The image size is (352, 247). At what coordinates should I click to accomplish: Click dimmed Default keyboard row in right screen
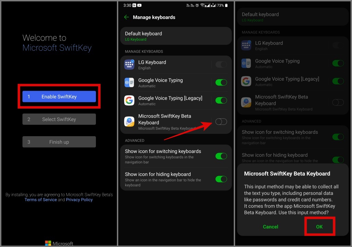[293, 17]
